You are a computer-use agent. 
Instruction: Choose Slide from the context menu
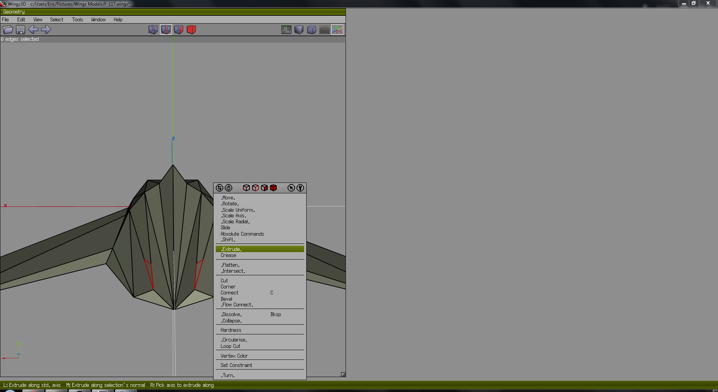(x=260, y=228)
